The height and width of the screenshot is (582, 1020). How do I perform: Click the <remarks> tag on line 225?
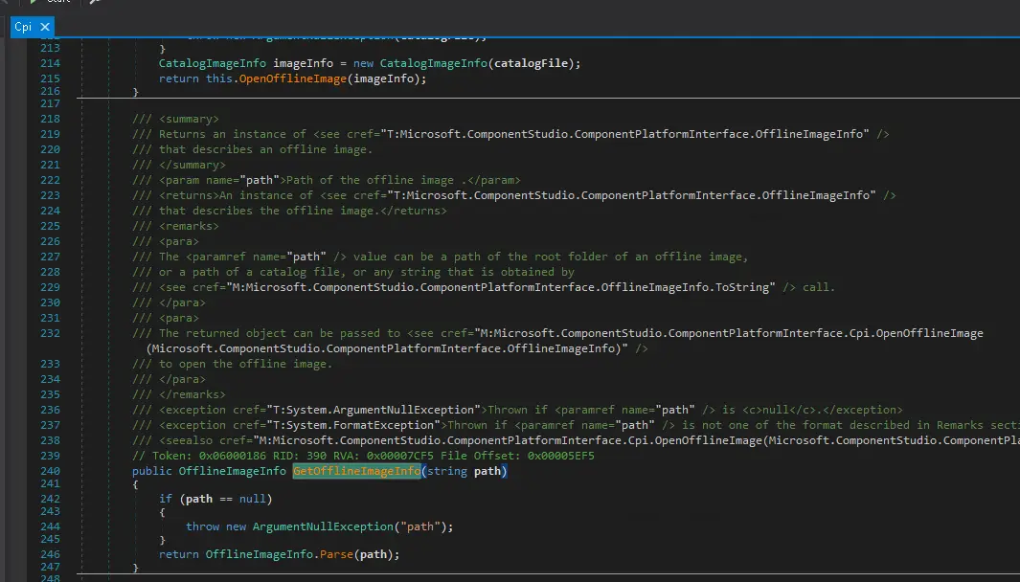pyautogui.click(x=189, y=226)
